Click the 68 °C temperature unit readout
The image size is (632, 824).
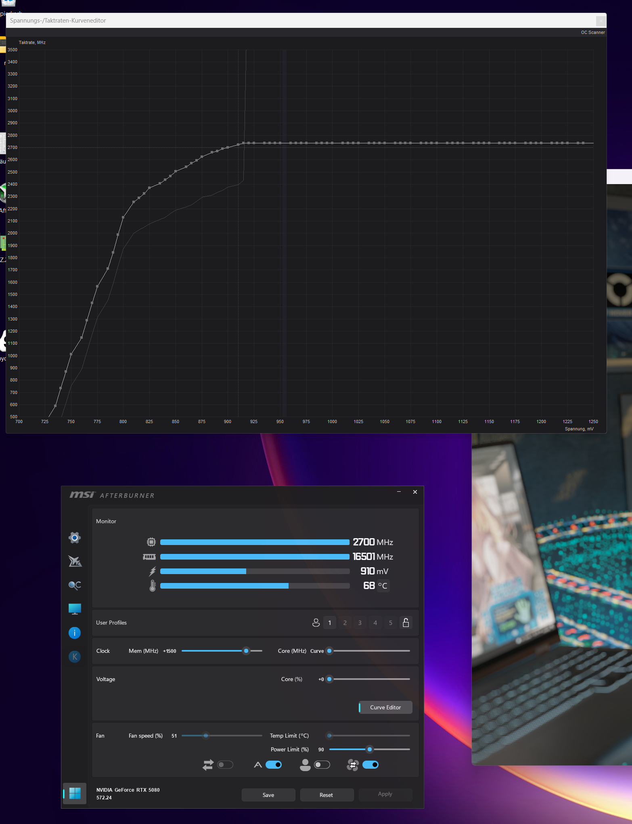tap(383, 586)
